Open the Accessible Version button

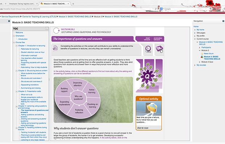pyautogui.click(x=157, y=39)
